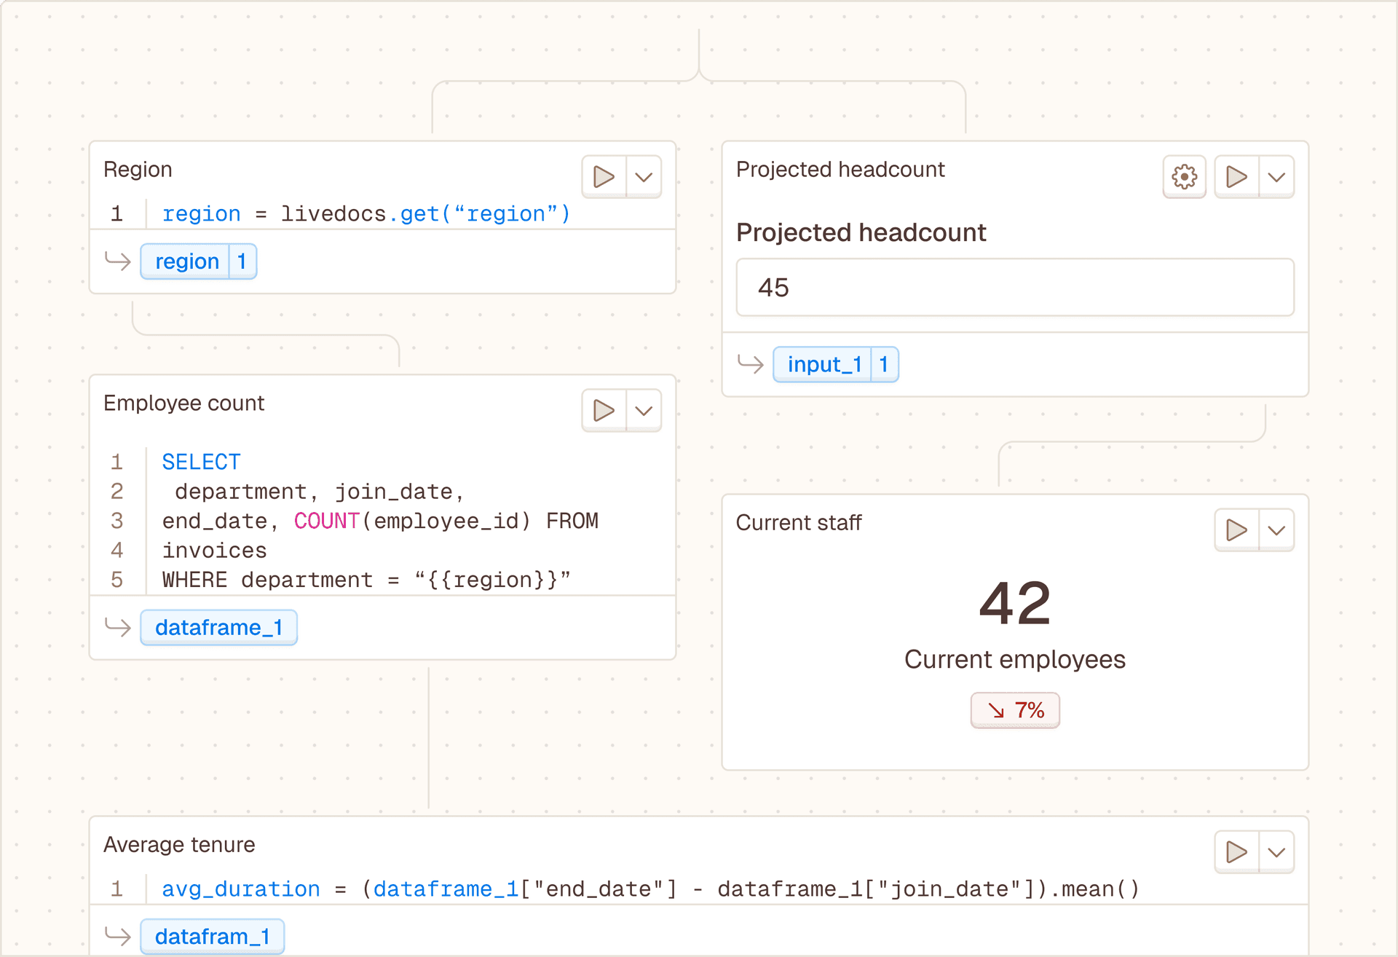
Task: Expand Region cell run options chevron
Action: pyautogui.click(x=644, y=177)
